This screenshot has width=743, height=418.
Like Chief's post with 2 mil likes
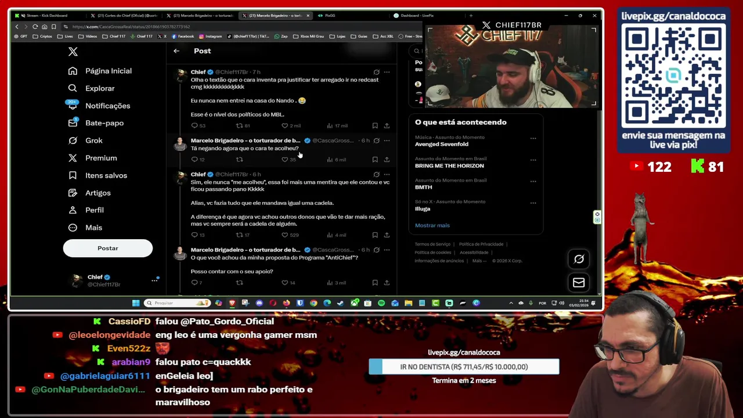[x=291, y=125]
